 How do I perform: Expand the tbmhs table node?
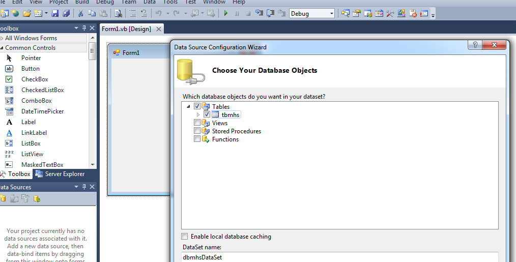pyautogui.click(x=198, y=114)
